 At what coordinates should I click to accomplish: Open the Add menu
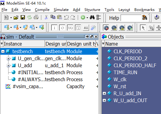click(x=76, y=10)
